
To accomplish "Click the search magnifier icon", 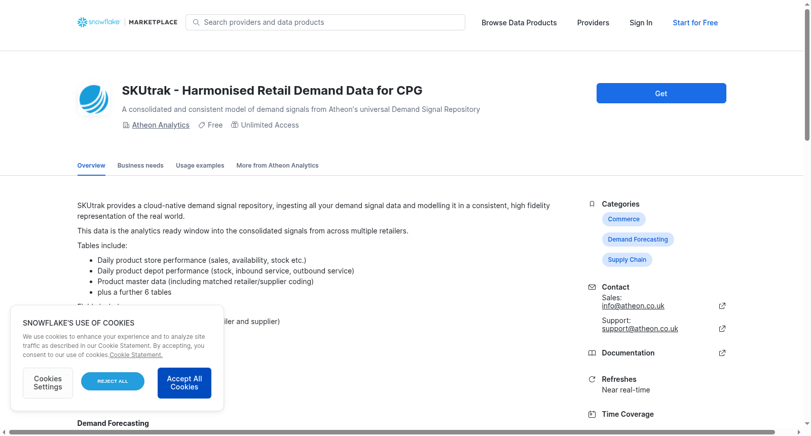I will tap(196, 22).
